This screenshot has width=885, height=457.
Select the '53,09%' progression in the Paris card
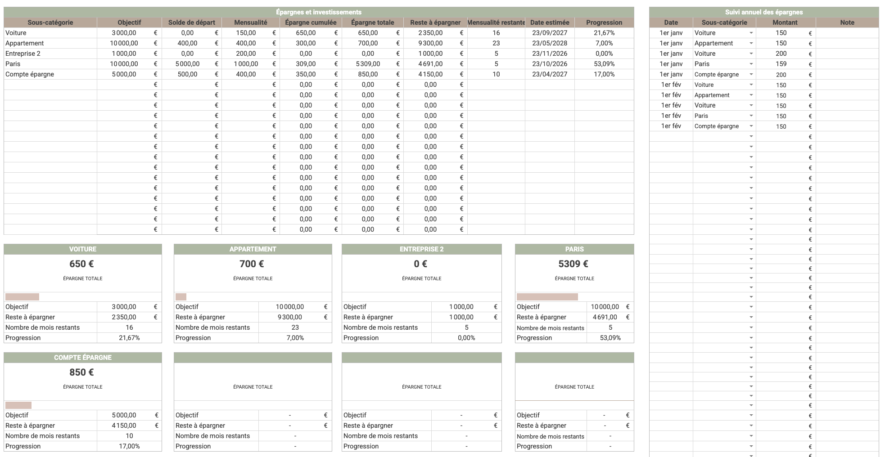tap(610, 338)
